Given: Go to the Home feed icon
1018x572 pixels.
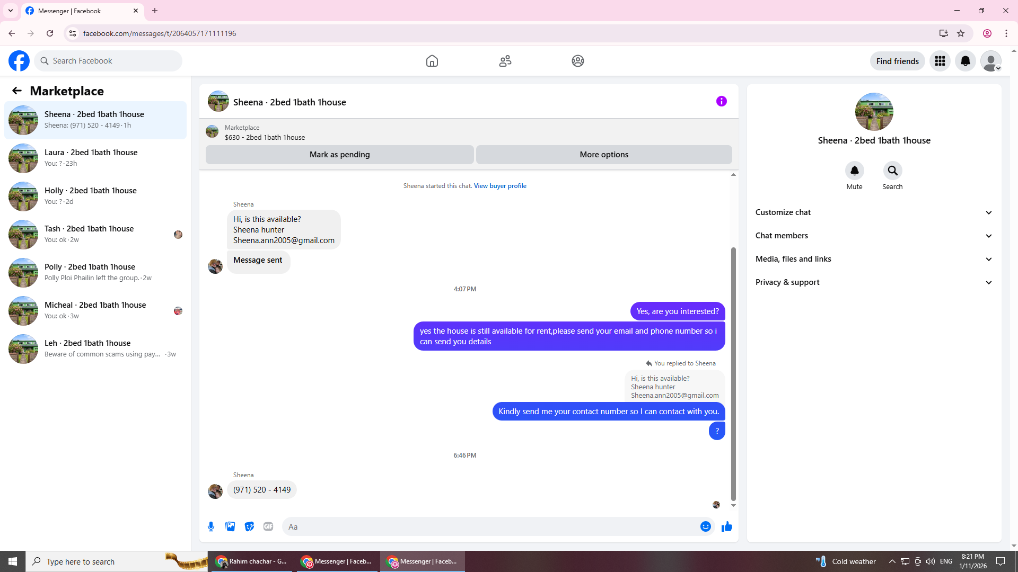Looking at the screenshot, I should coord(432,61).
